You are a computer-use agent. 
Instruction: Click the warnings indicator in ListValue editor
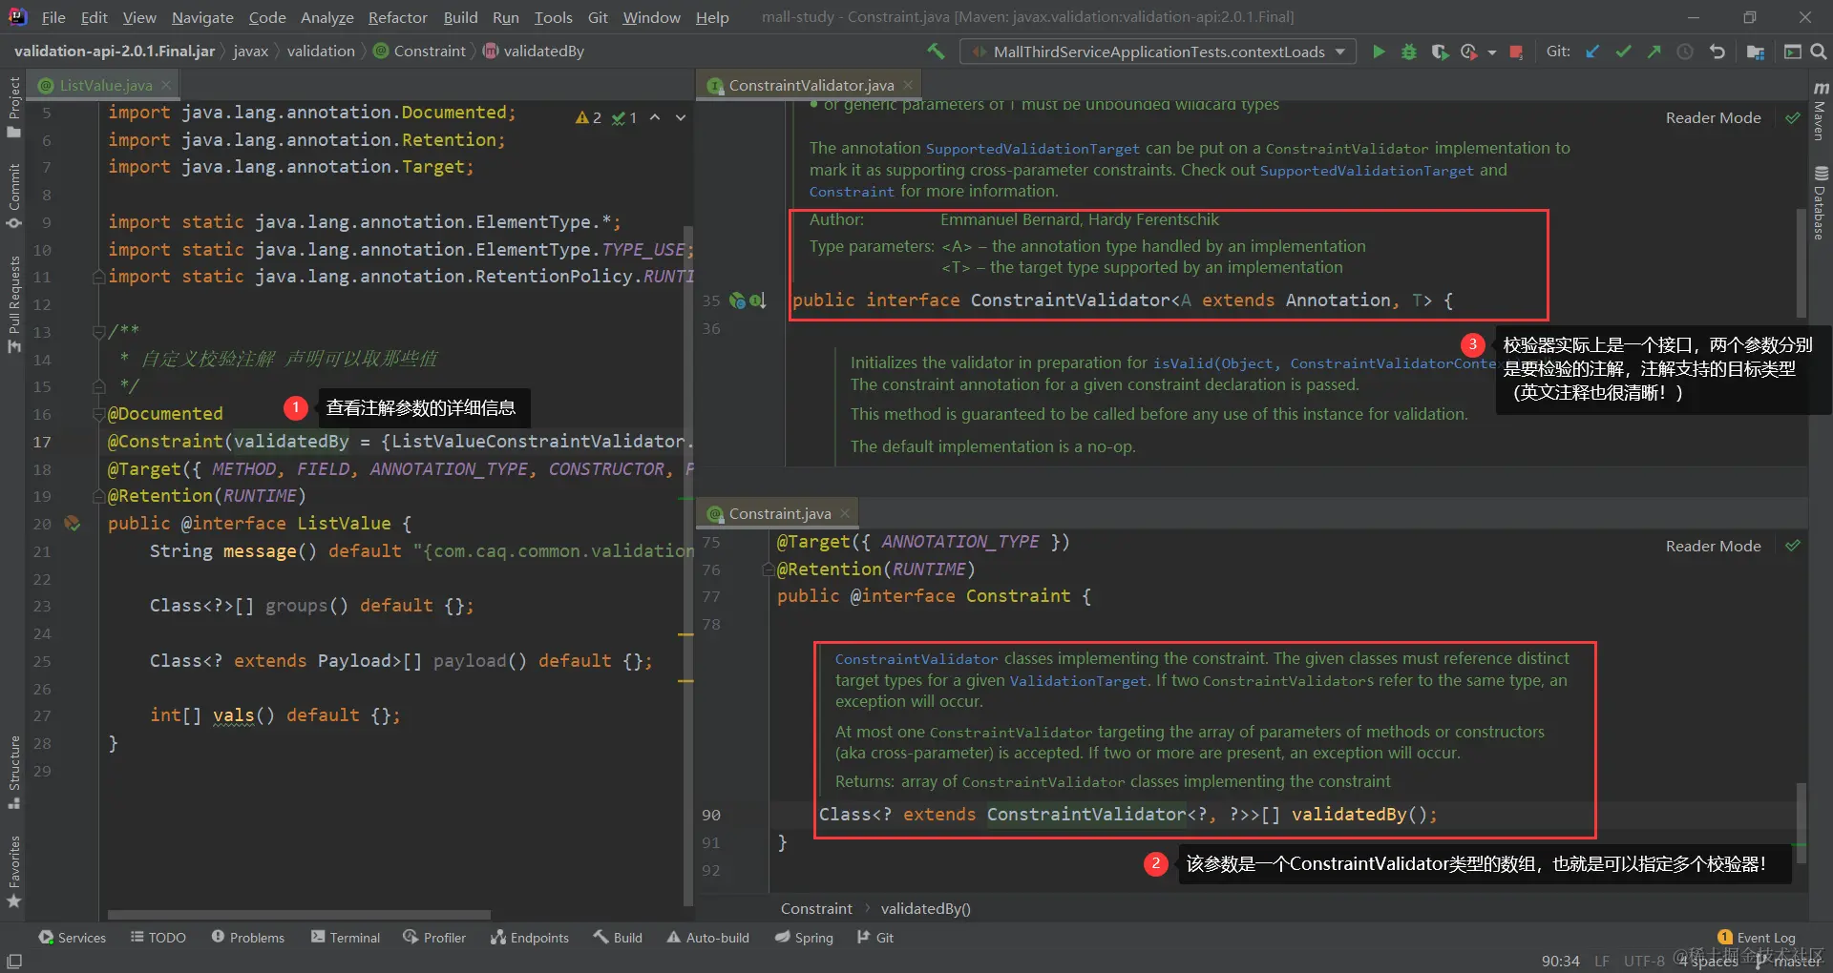pyautogui.click(x=588, y=117)
